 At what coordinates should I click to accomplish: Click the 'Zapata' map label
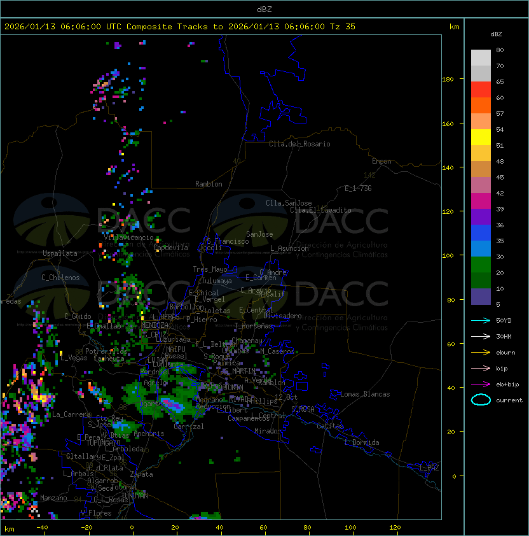(x=141, y=474)
